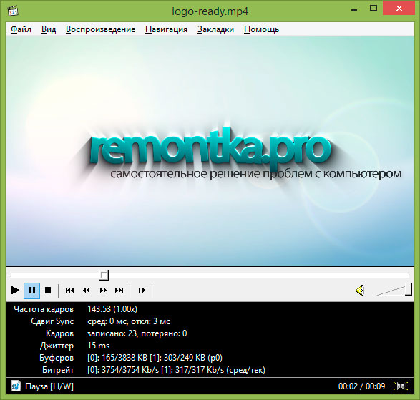Click the Сдвиг Sync label

[x=52, y=321]
